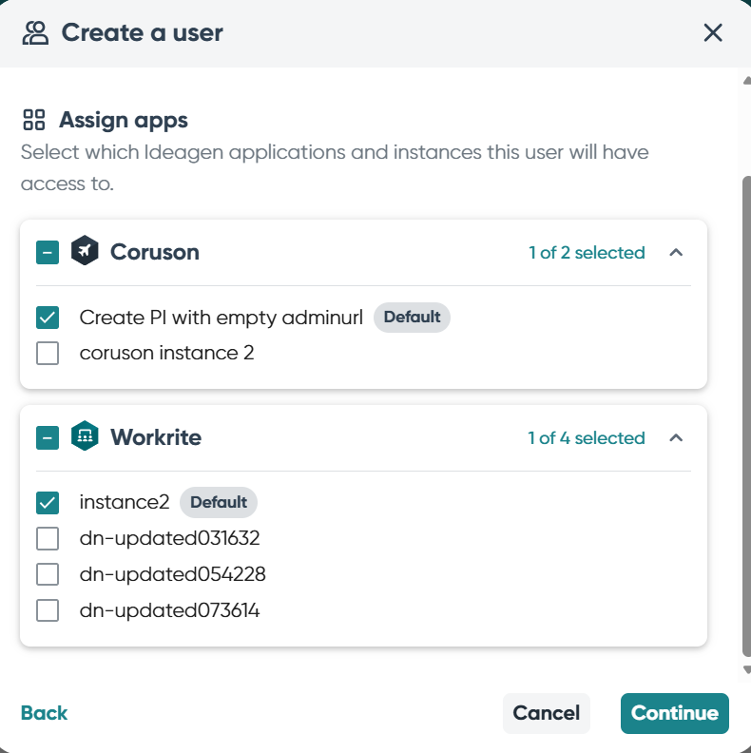
Task: Click the Coruson airplane hexagon icon
Action: (85, 252)
